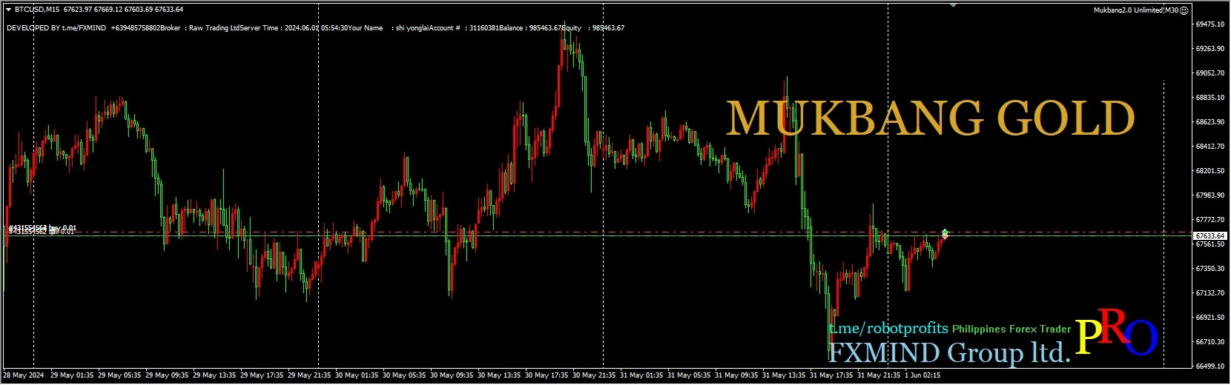Click the 66710.30 price scale label
Image resolution: width=1231 pixels, height=385 pixels.
(1210, 342)
